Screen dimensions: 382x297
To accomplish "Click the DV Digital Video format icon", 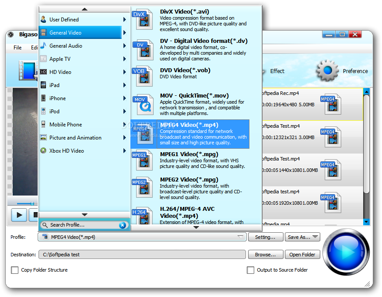I will [x=143, y=50].
